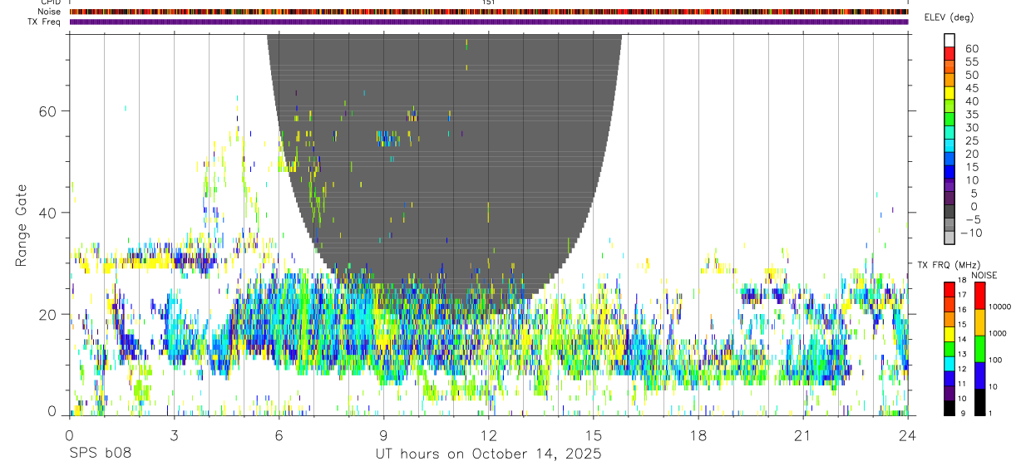Viewport: 1021px width, 471px height.
Task: Click the "UT hours on October 14, 2025" axis title
Action: pos(489,454)
